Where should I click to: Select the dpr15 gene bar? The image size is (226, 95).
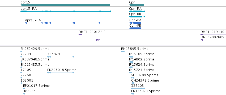tap(65, 5)
